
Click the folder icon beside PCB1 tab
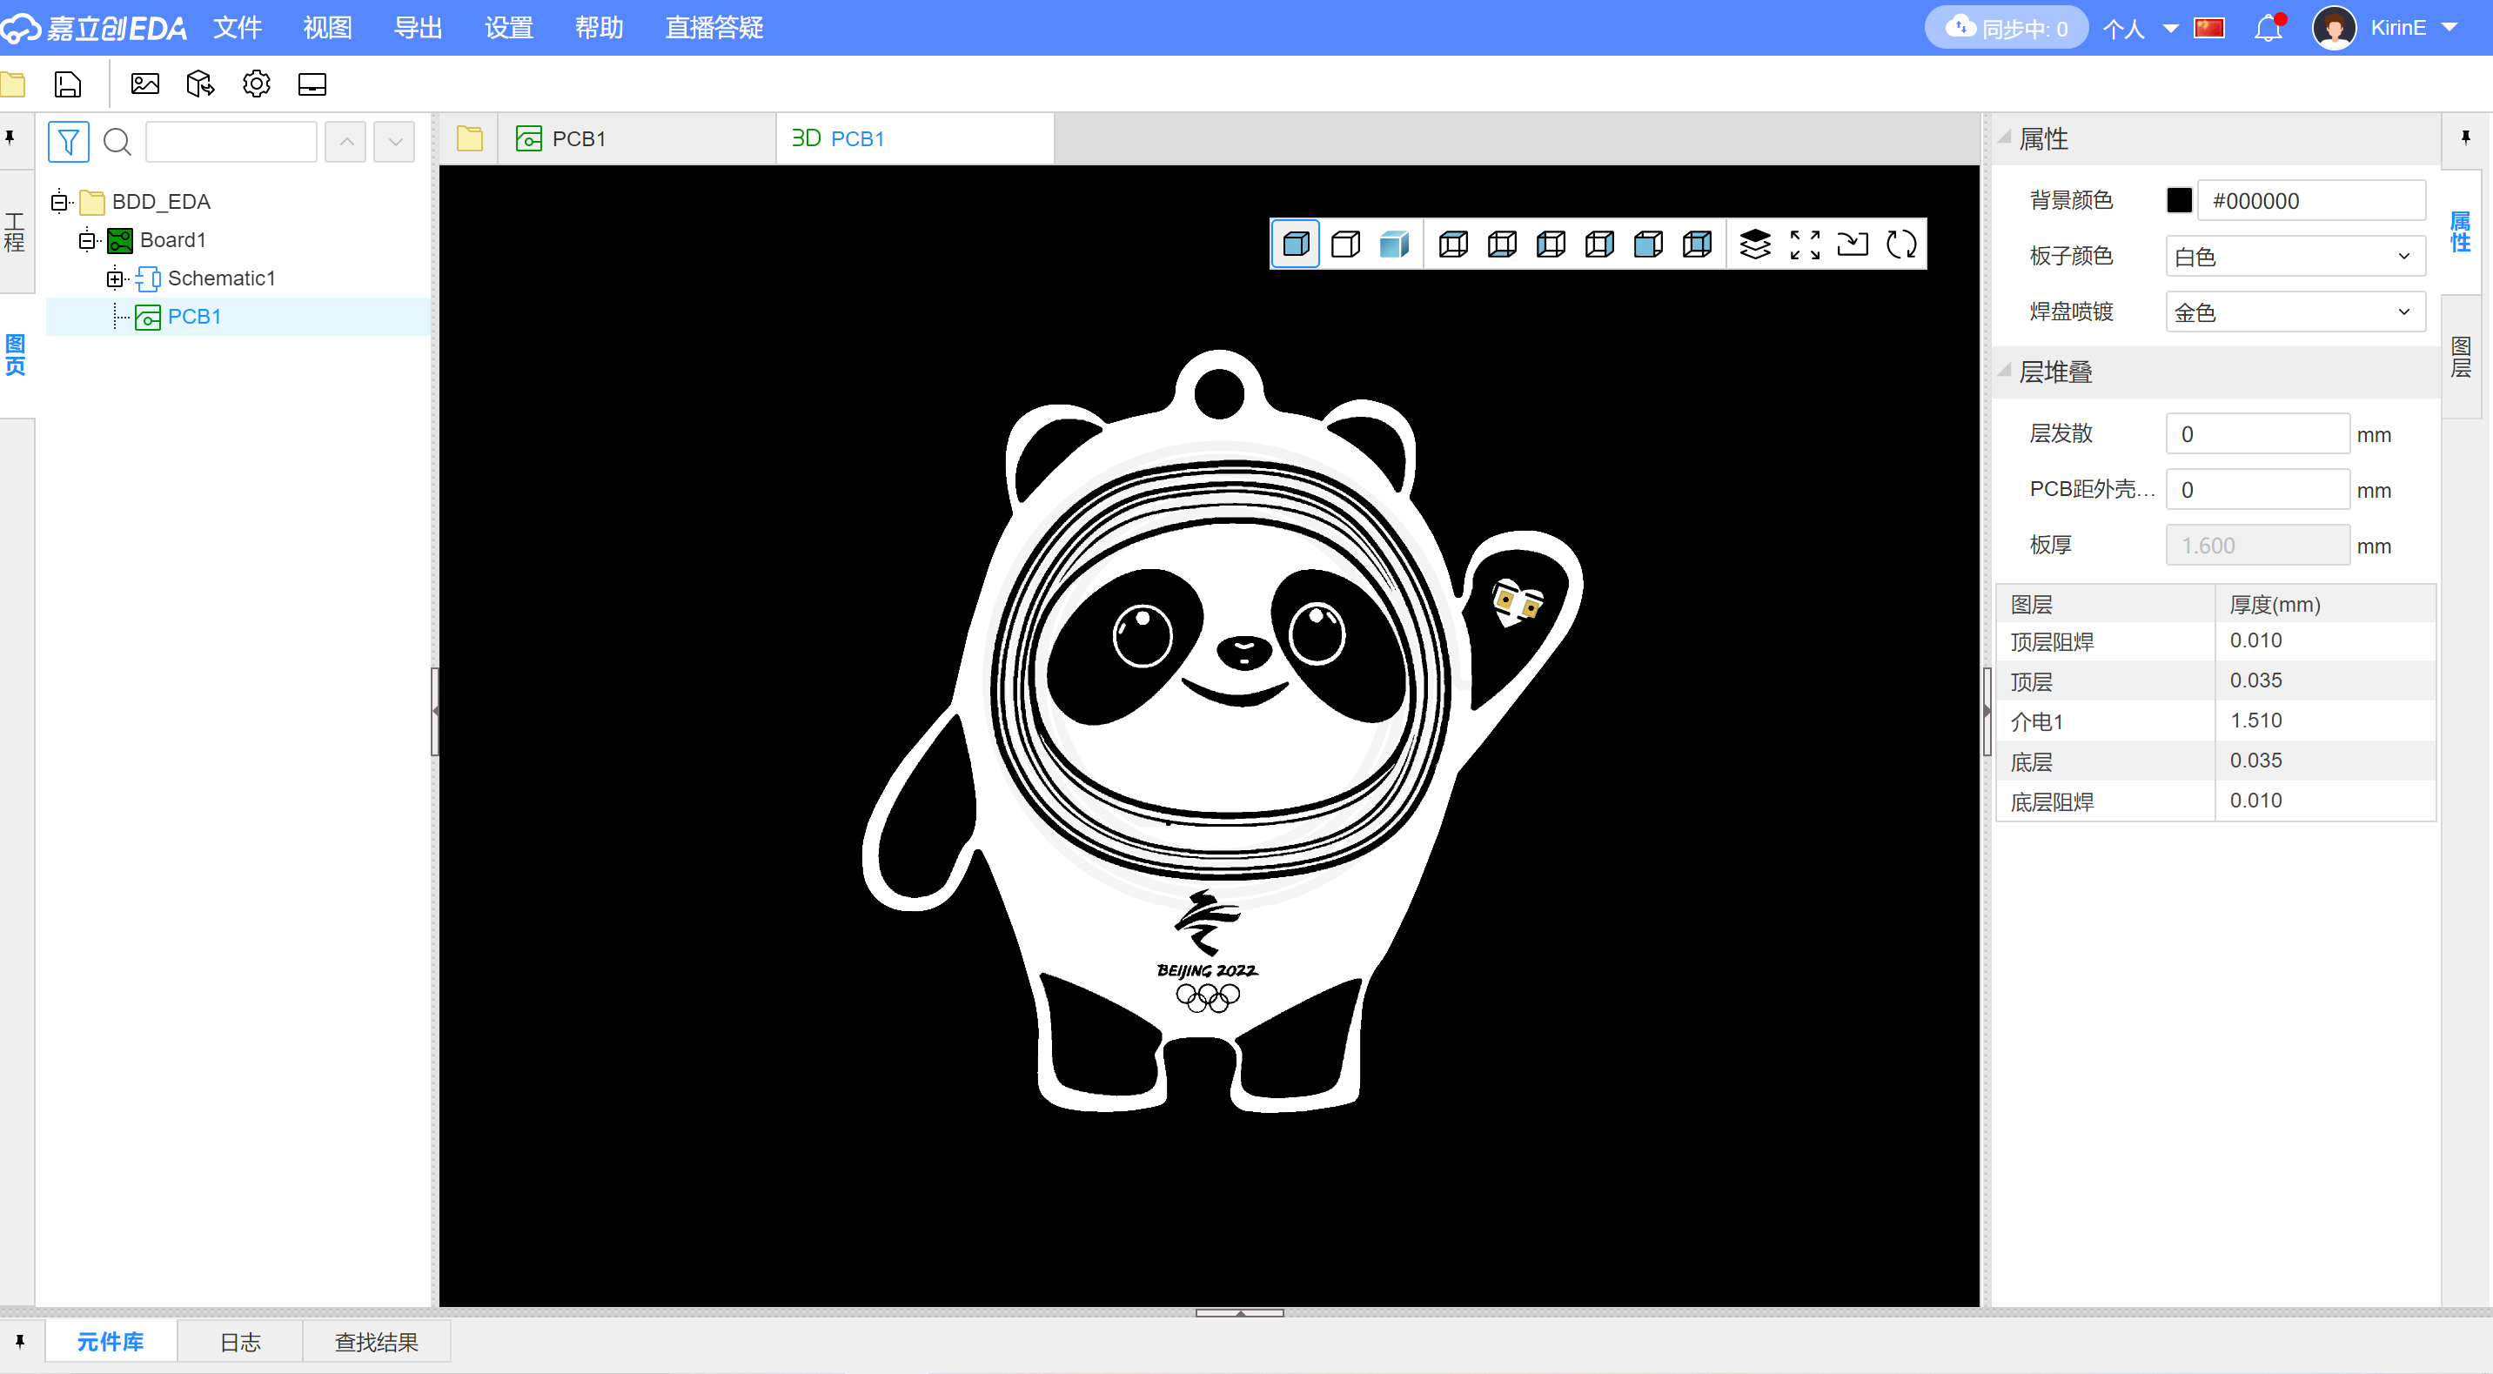click(469, 138)
